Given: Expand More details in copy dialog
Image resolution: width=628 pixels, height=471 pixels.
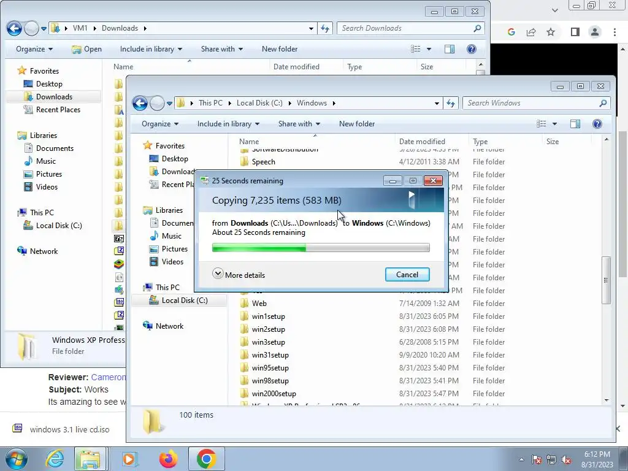Looking at the screenshot, I should point(239,275).
